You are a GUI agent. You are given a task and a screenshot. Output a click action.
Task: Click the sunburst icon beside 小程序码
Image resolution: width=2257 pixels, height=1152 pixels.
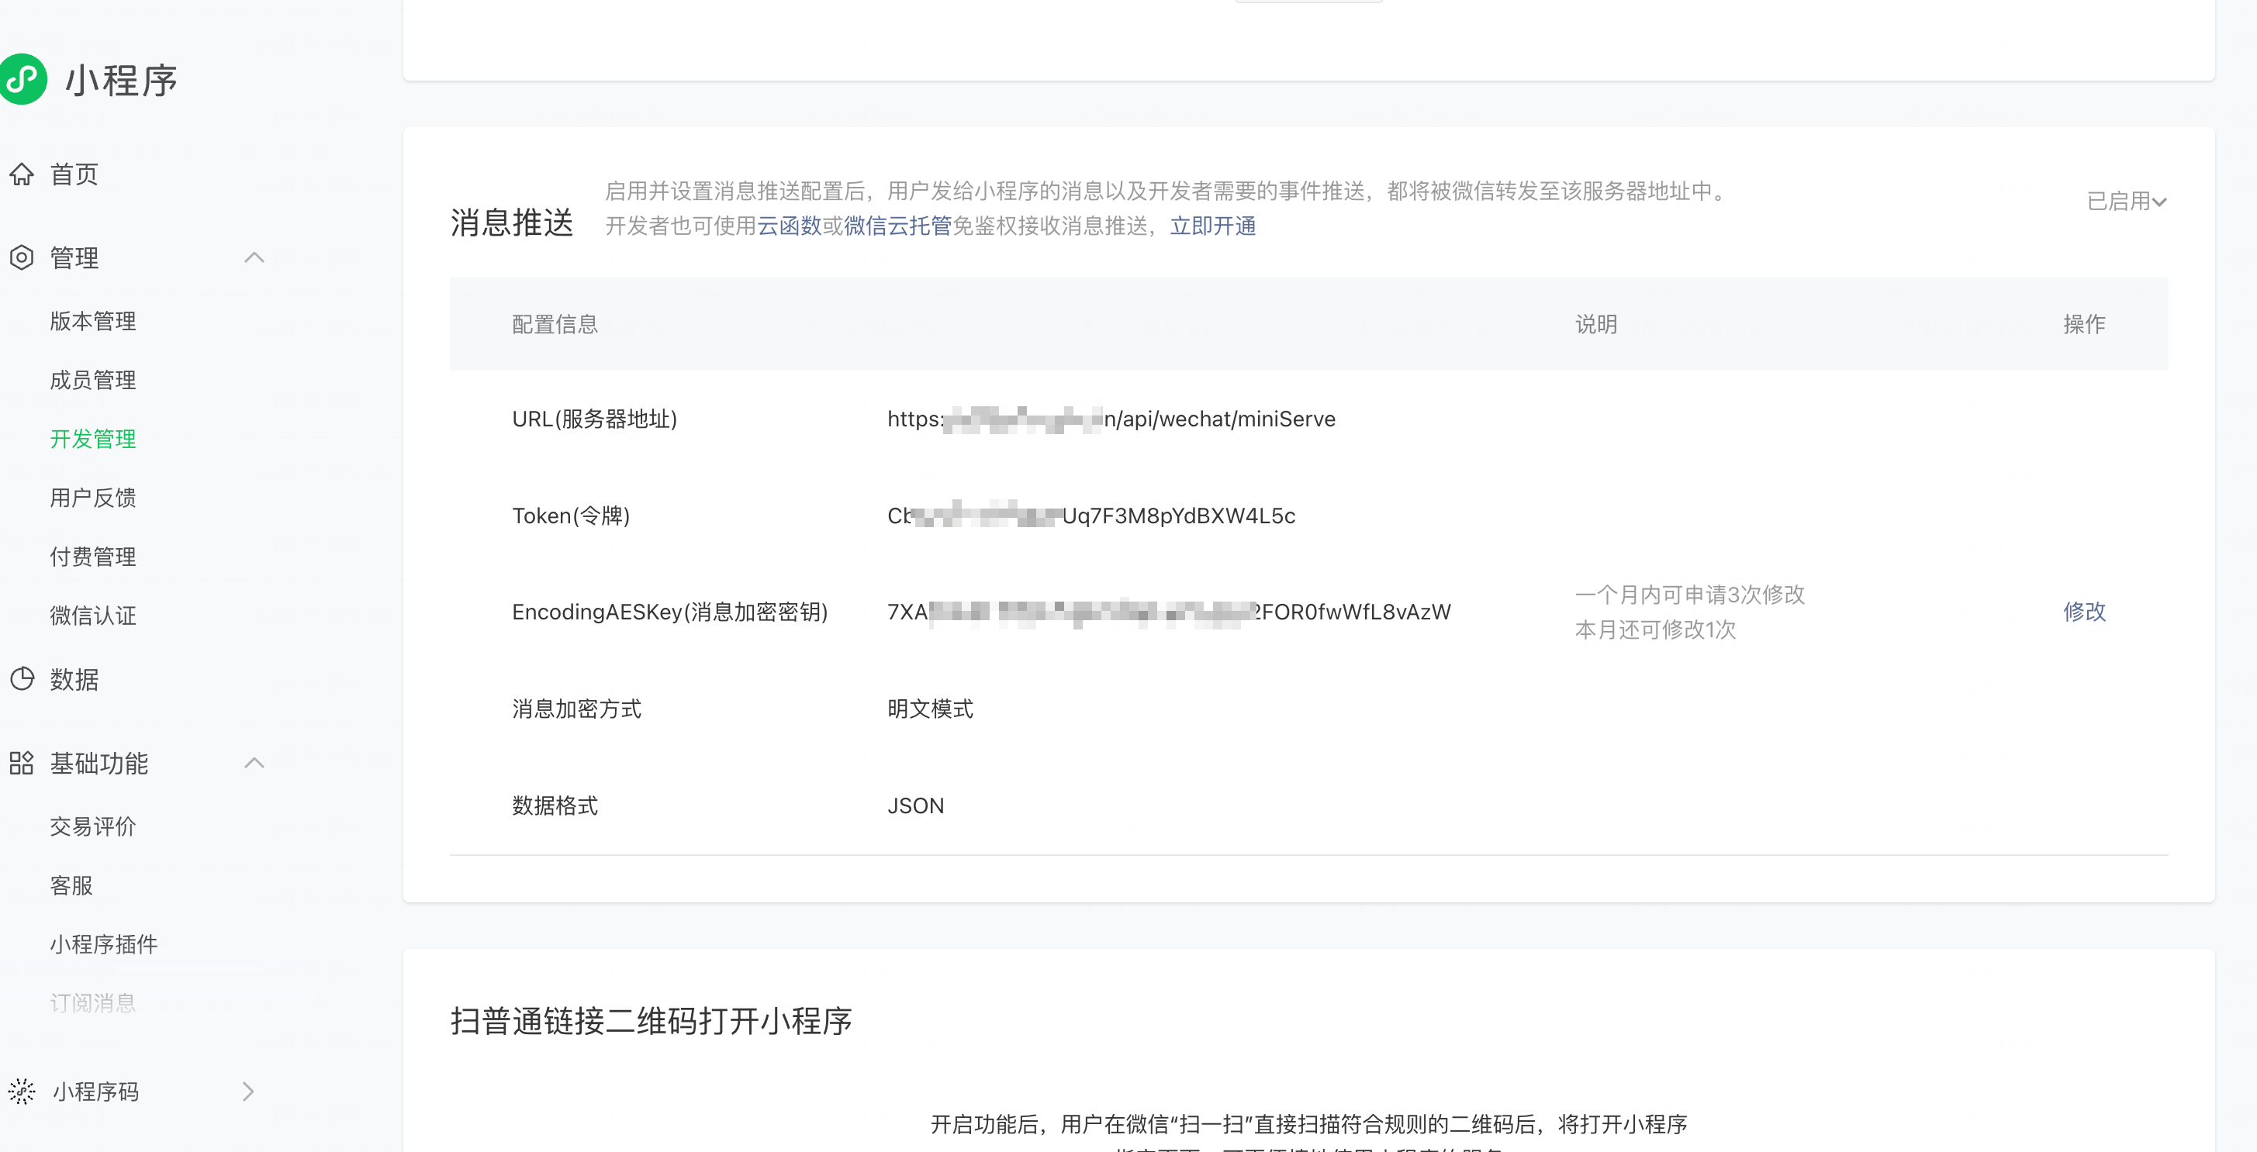[22, 1092]
